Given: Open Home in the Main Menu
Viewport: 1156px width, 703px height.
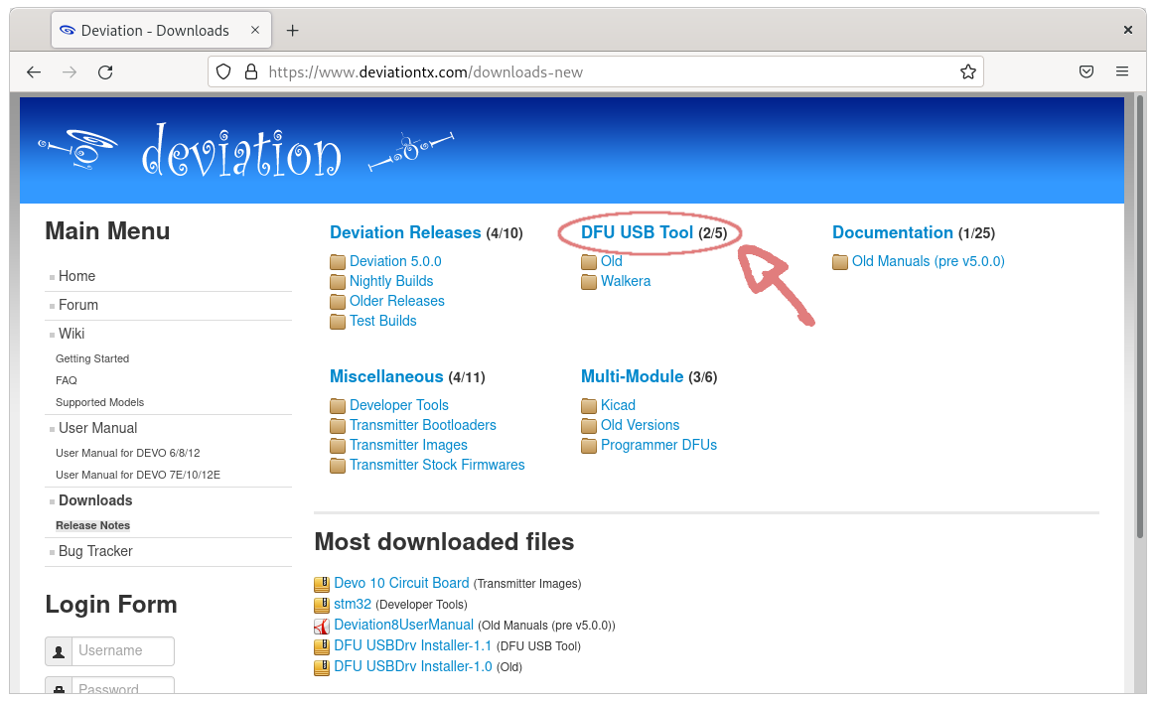Looking at the screenshot, I should point(76,276).
